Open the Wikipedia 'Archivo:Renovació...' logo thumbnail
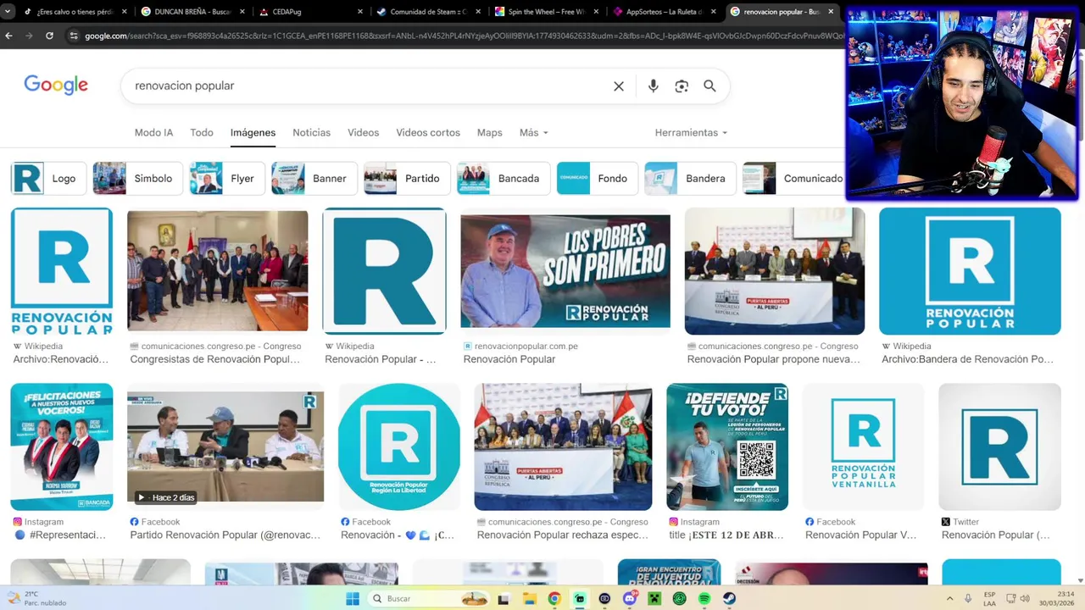1085x610 pixels. [61, 271]
